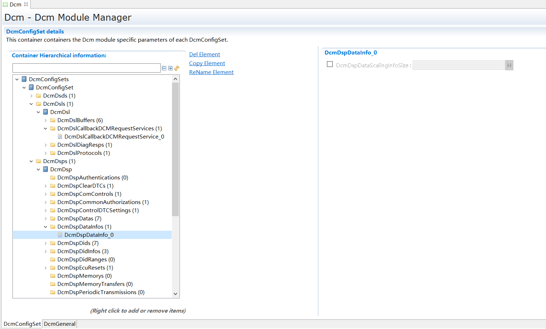Viewport: 546px width, 329px height.
Task: Click the Del Element link
Action: coord(204,54)
